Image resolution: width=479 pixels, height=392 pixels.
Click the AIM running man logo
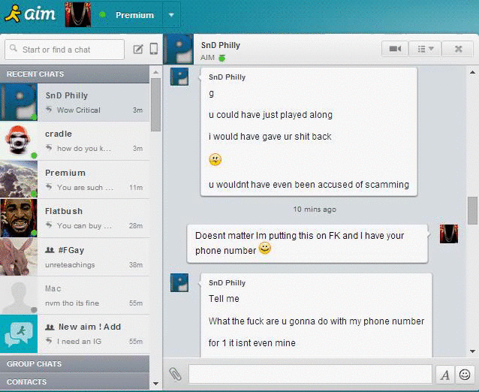(x=13, y=14)
